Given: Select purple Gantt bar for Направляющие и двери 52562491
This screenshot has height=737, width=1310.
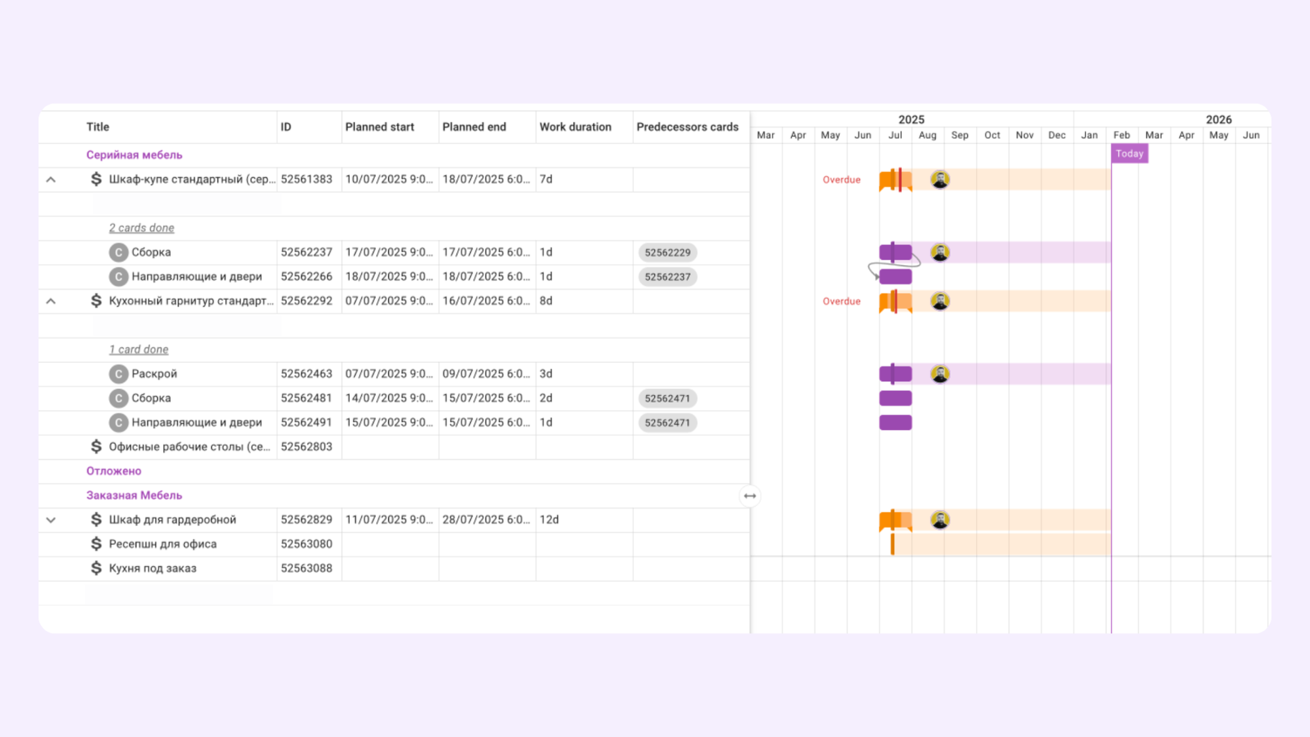Looking at the screenshot, I should click(x=895, y=423).
